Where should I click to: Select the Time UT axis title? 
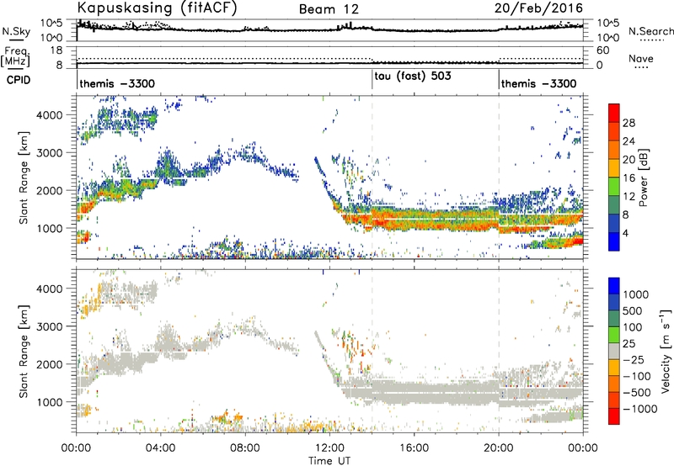click(329, 460)
